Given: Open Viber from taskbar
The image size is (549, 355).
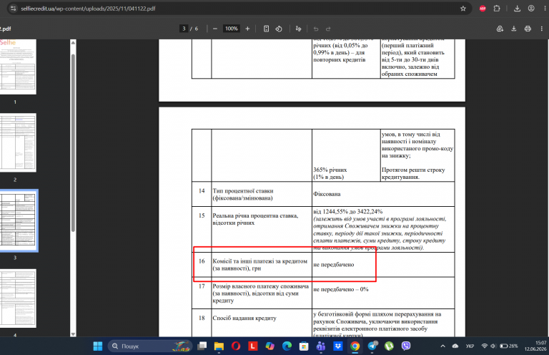Looking at the screenshot, I should coord(406,346).
